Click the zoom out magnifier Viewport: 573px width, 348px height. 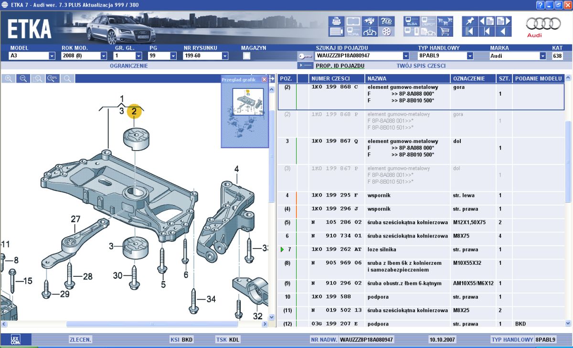23,78
